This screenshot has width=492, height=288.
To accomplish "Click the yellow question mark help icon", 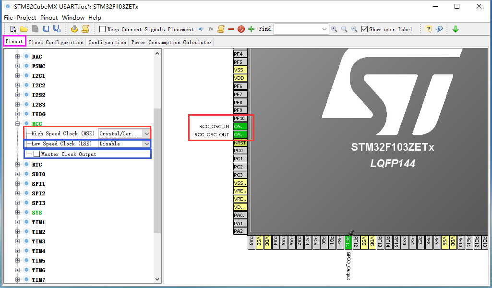I will tap(428, 29).
